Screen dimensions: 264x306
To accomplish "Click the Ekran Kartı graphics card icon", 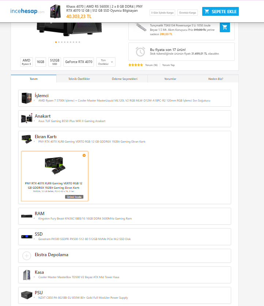I will 27,139.
